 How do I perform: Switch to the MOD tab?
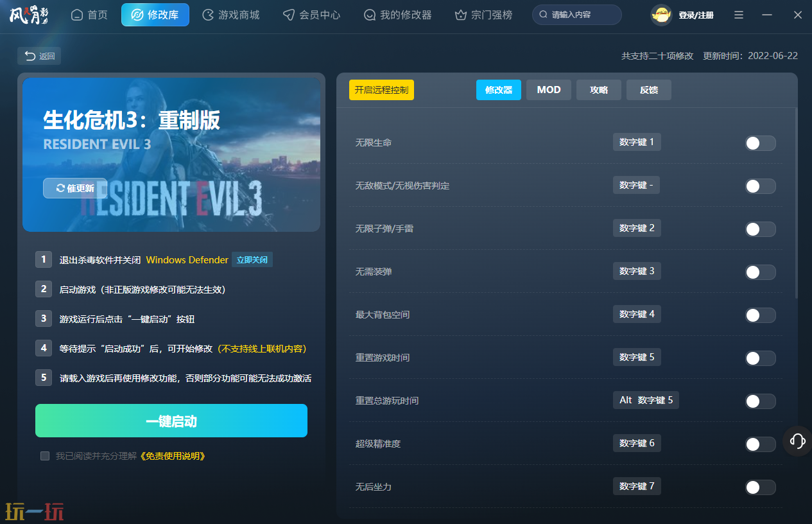[x=549, y=90]
